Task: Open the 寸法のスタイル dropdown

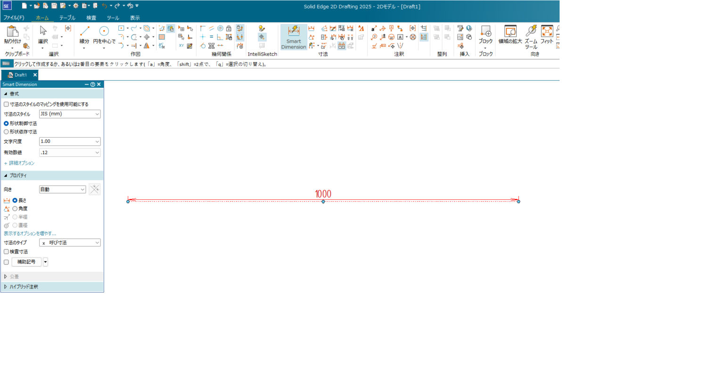Action: 69,114
